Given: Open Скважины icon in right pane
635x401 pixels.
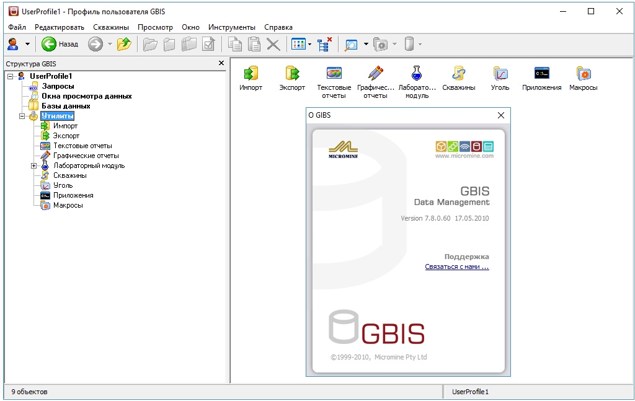Looking at the screenshot, I should (458, 73).
